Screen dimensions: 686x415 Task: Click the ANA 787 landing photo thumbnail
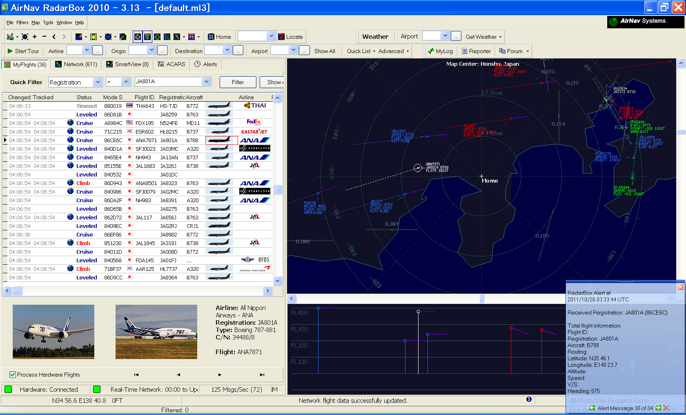click(x=53, y=332)
